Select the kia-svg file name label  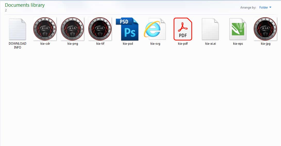coord(155,44)
